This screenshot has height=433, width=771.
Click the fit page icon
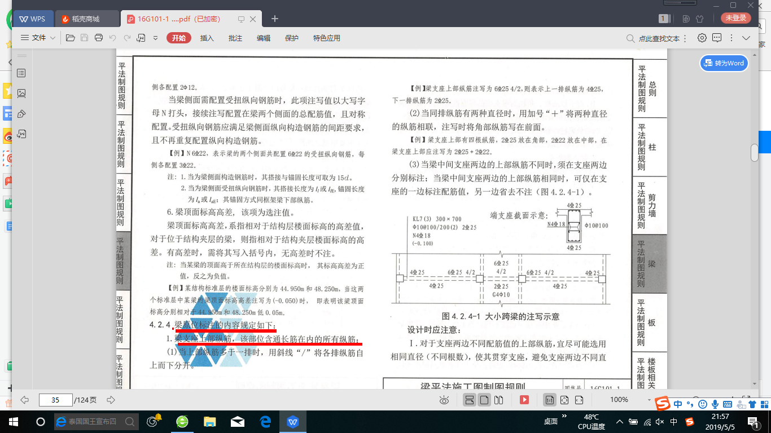click(x=564, y=400)
